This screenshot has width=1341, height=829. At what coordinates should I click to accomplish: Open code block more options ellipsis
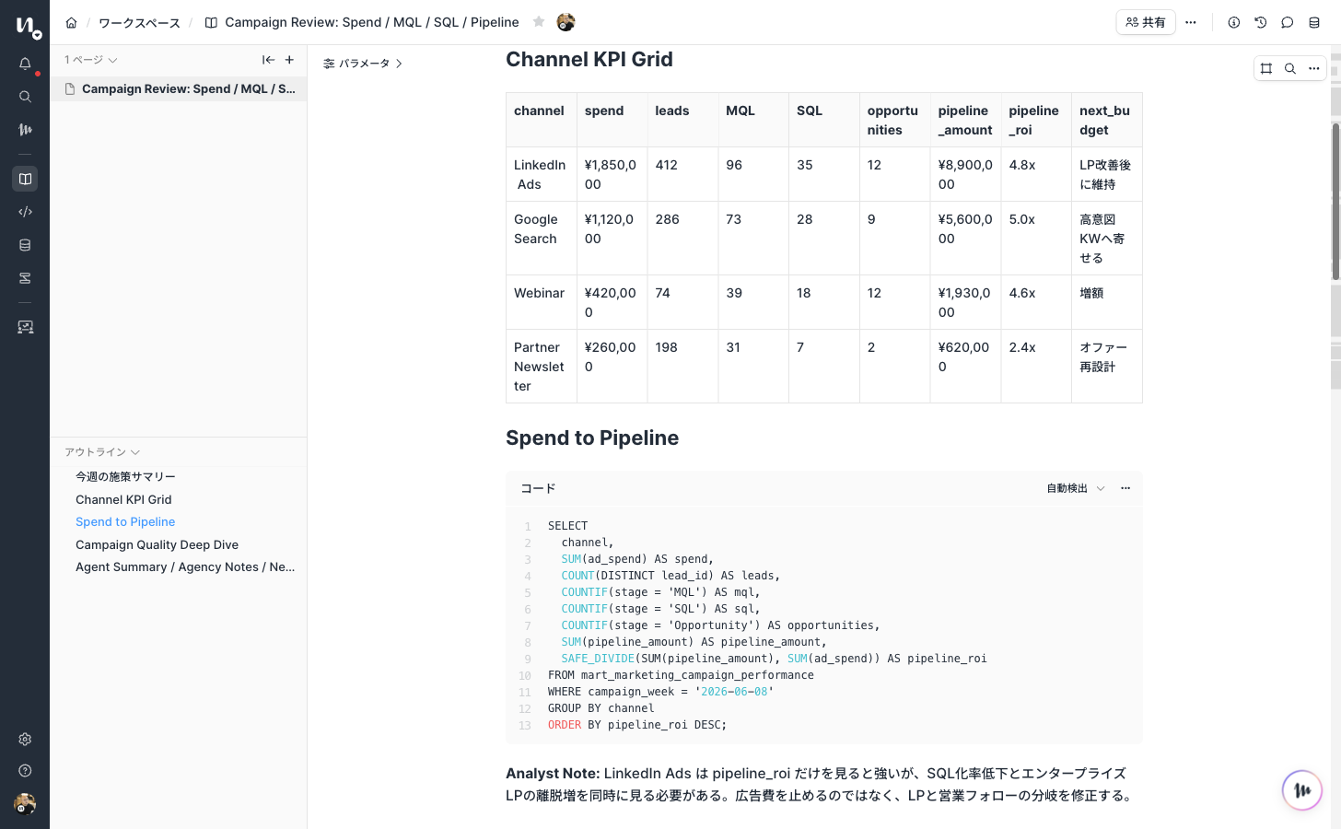(x=1125, y=488)
